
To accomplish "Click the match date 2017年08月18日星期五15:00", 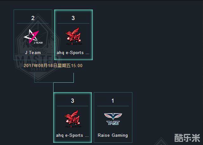I will (x=53, y=66).
